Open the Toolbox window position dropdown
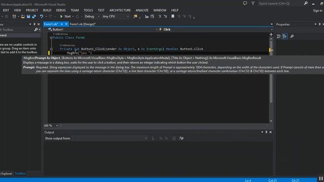This screenshot has height=182, width=324. [x=30, y=24]
